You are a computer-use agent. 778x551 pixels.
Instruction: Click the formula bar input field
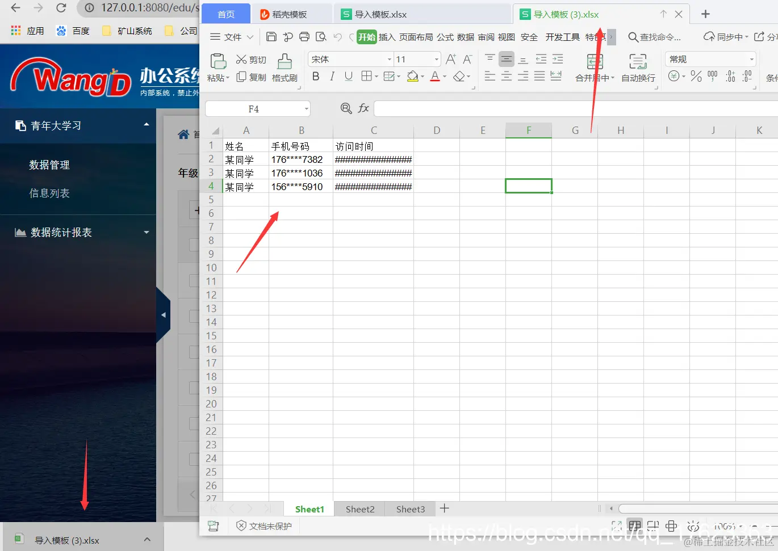[576, 108]
